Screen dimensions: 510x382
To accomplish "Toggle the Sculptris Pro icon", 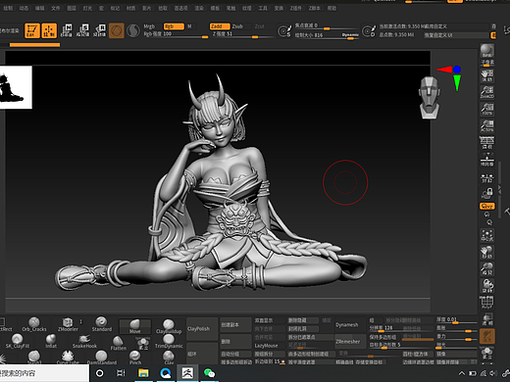I will point(133,30).
